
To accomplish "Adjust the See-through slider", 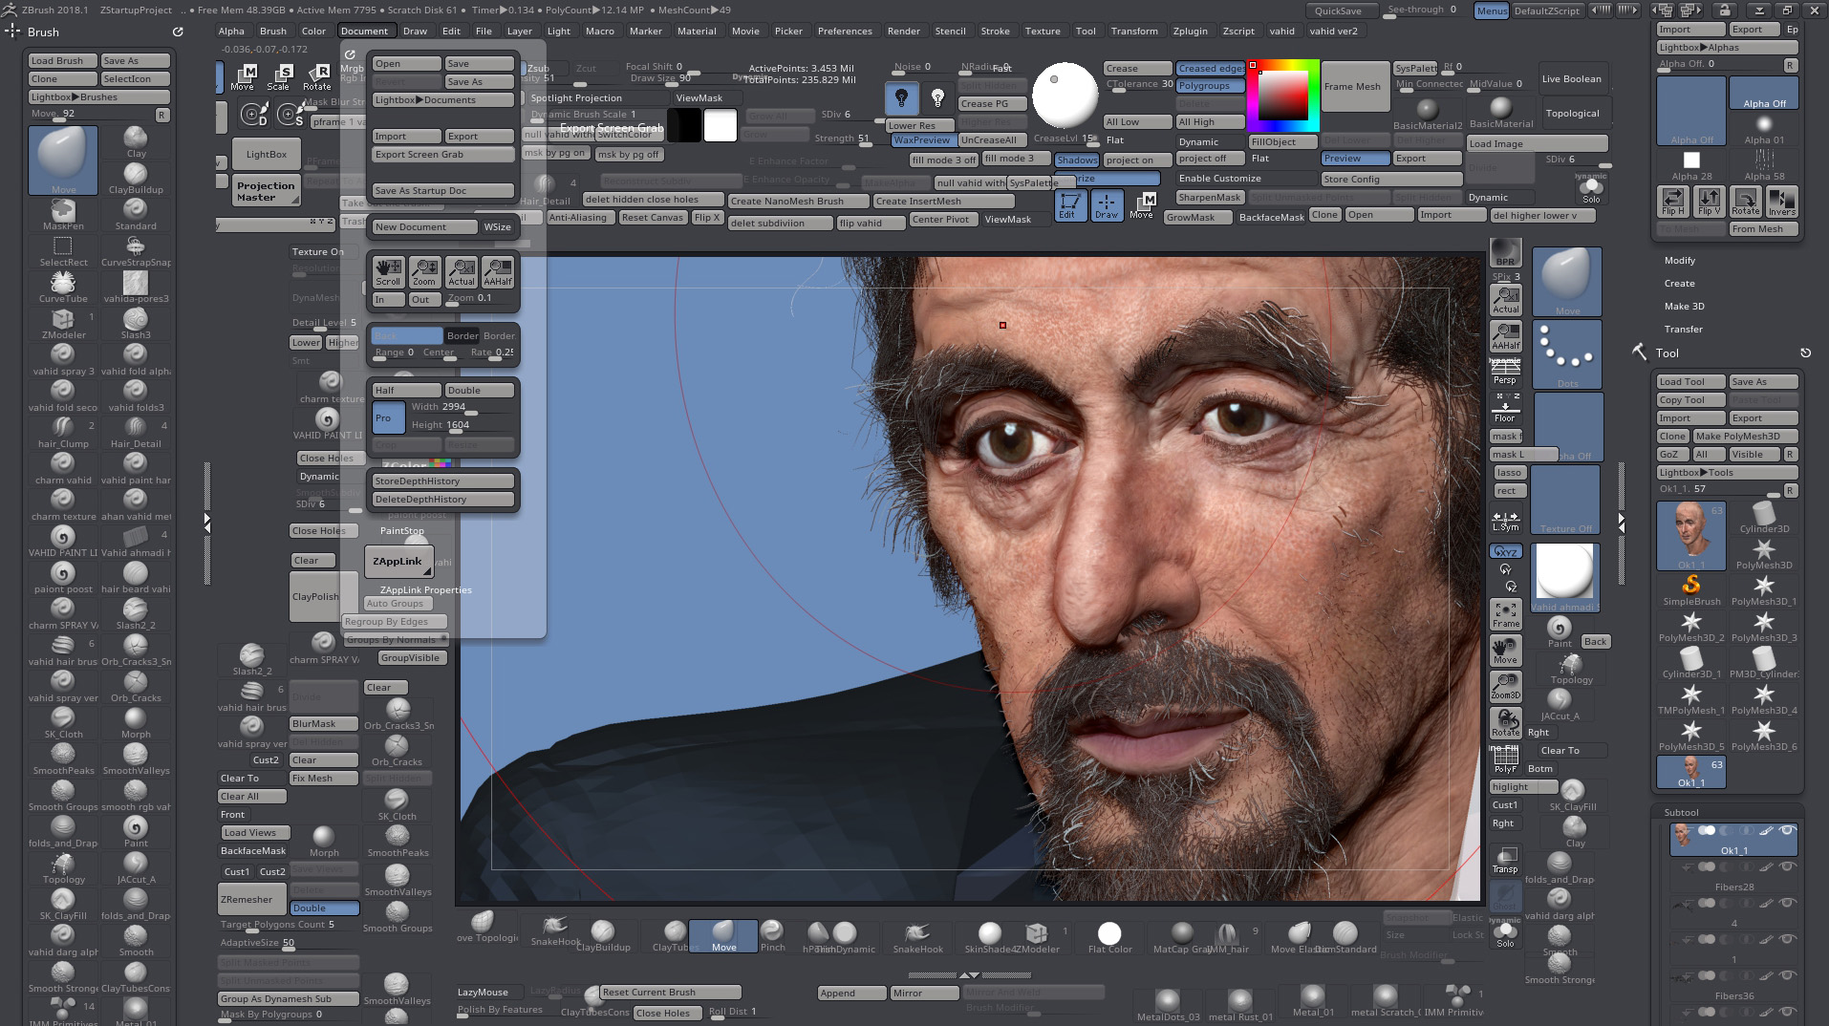I will 1422,11.
